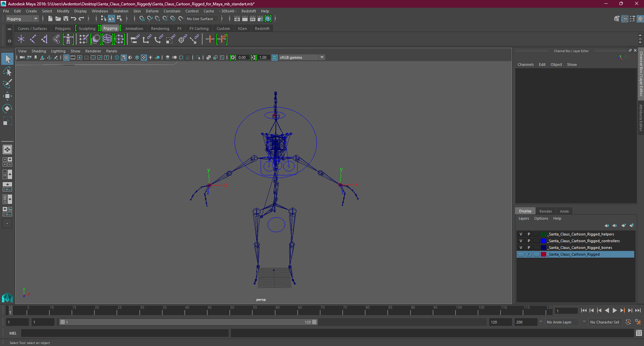Open the HumanIK character shelf icon

pyautogui.click(x=68, y=39)
